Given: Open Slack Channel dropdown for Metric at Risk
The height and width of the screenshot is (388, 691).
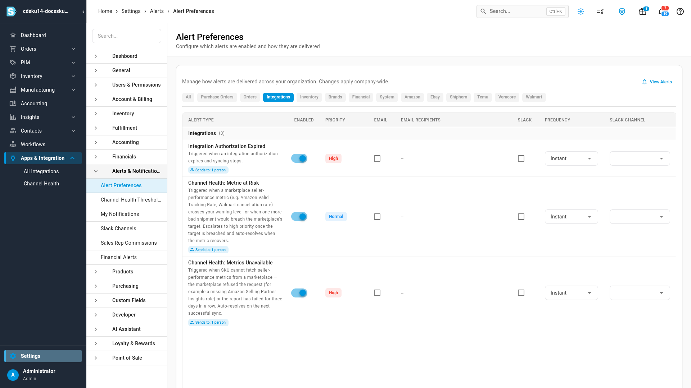Looking at the screenshot, I should point(640,217).
